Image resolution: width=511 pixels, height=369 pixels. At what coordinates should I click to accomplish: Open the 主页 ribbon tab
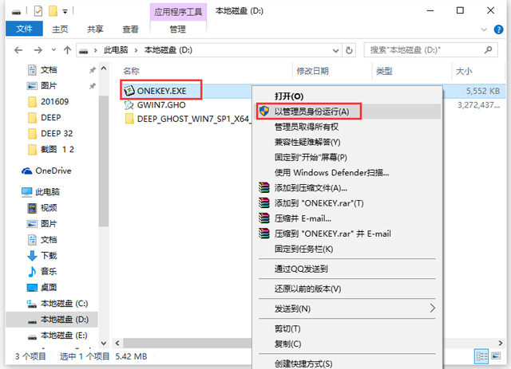(61, 29)
